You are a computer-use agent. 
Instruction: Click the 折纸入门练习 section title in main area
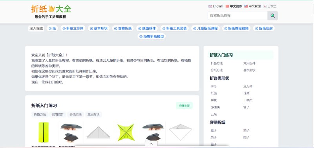44,106
